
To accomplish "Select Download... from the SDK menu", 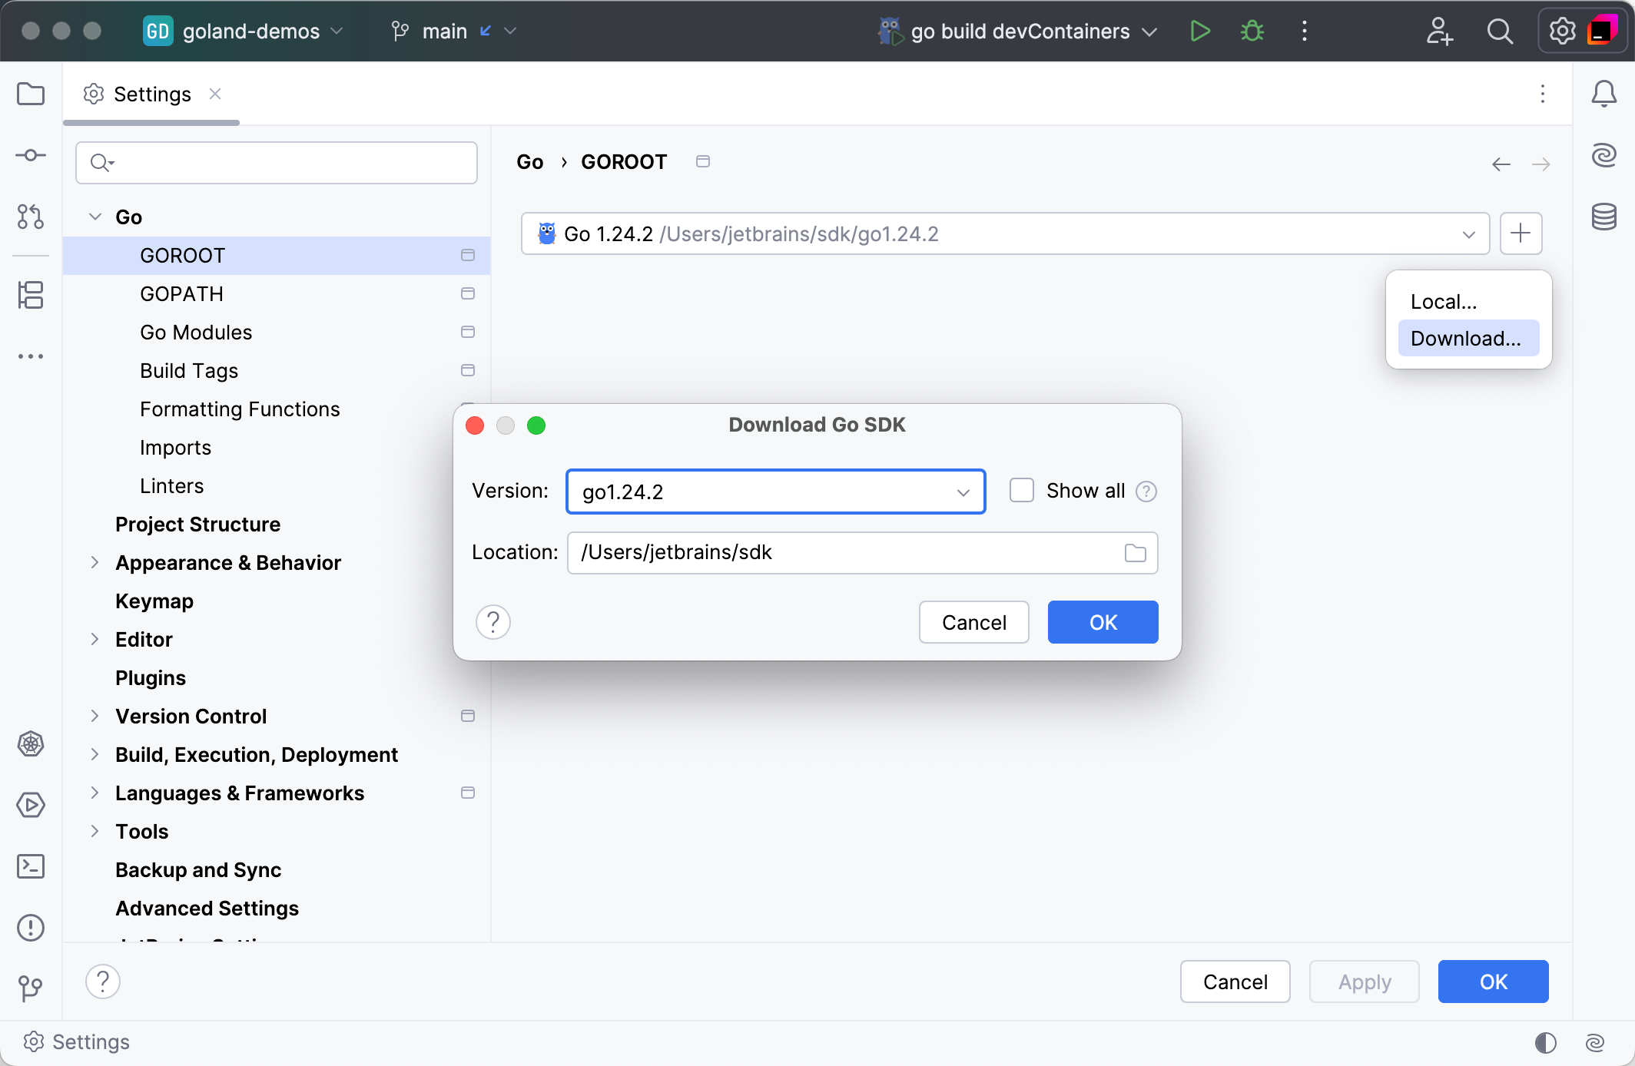I will click(1467, 338).
